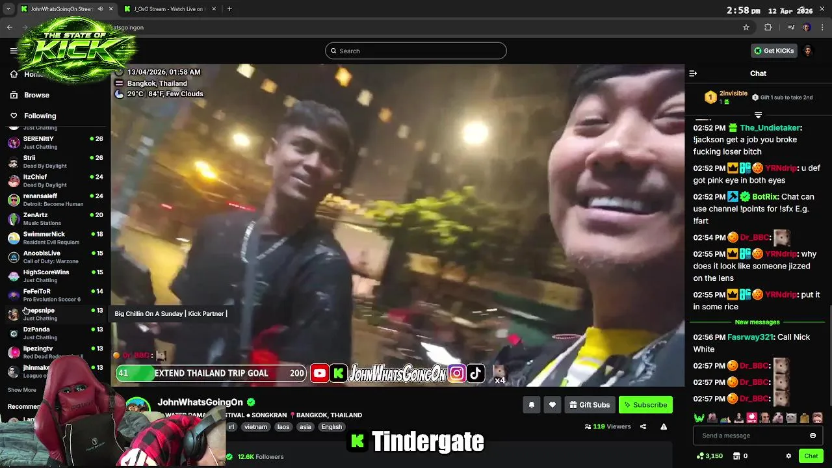Select the asia tag

[x=305, y=427]
